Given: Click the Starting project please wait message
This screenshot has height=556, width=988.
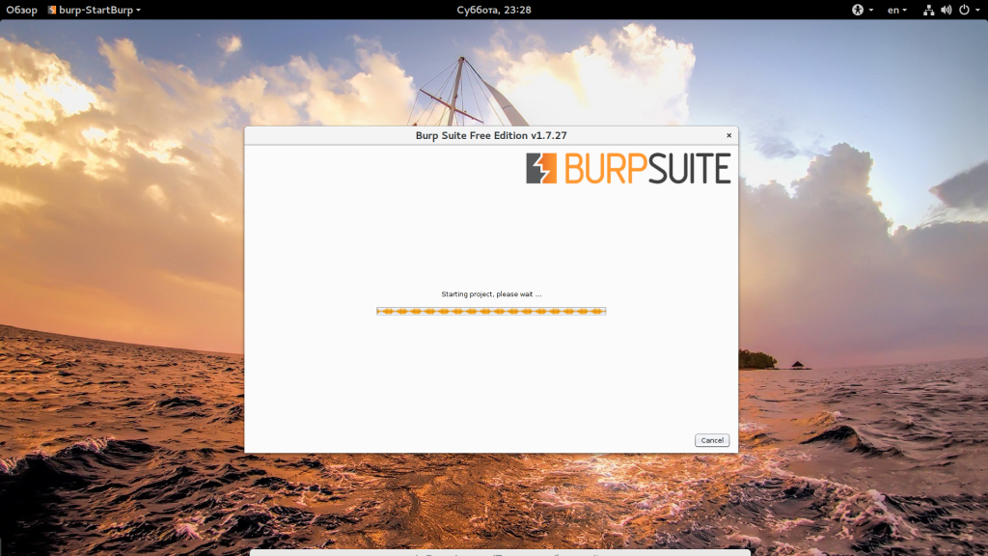Looking at the screenshot, I should coord(491,294).
